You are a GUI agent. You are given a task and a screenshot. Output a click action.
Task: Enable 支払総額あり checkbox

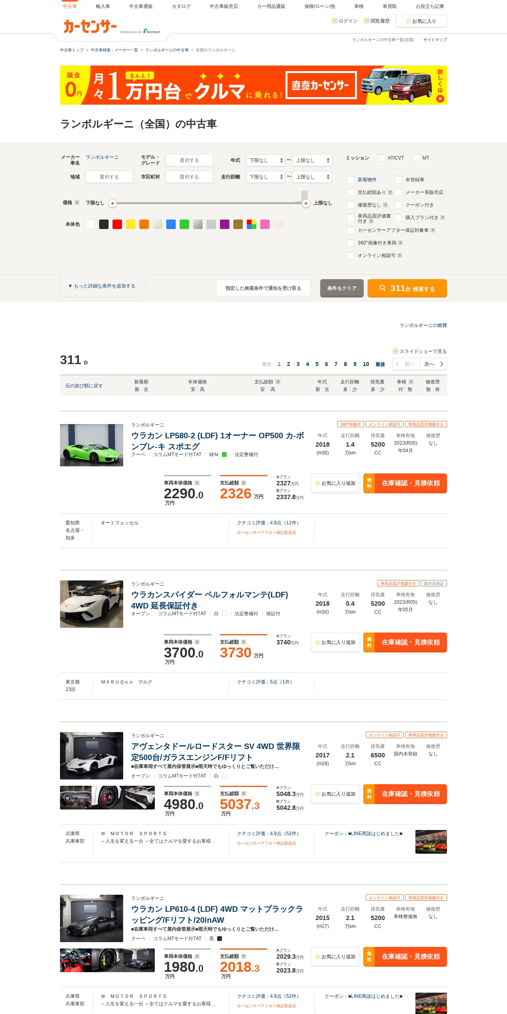point(350,192)
